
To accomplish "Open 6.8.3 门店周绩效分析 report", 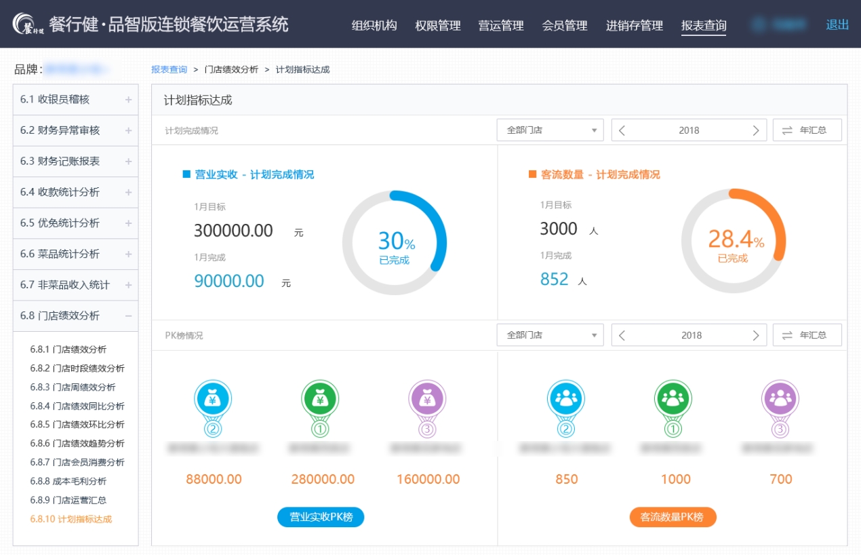I will point(73,387).
